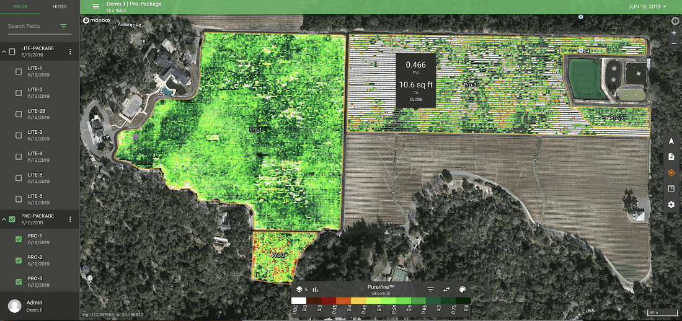Switch to the Notes tab

click(60, 6)
